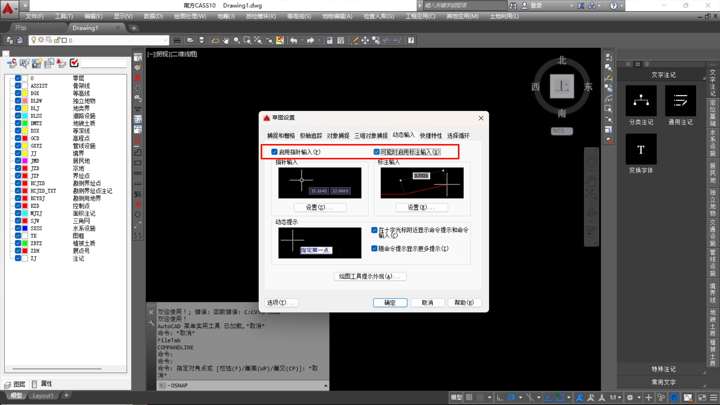720x405 pixels.
Task: Switch to the 对象捕捉 tab
Action: [x=338, y=136]
